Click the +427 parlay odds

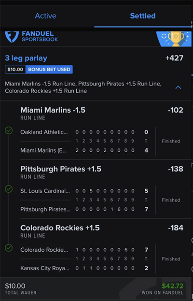point(174,58)
